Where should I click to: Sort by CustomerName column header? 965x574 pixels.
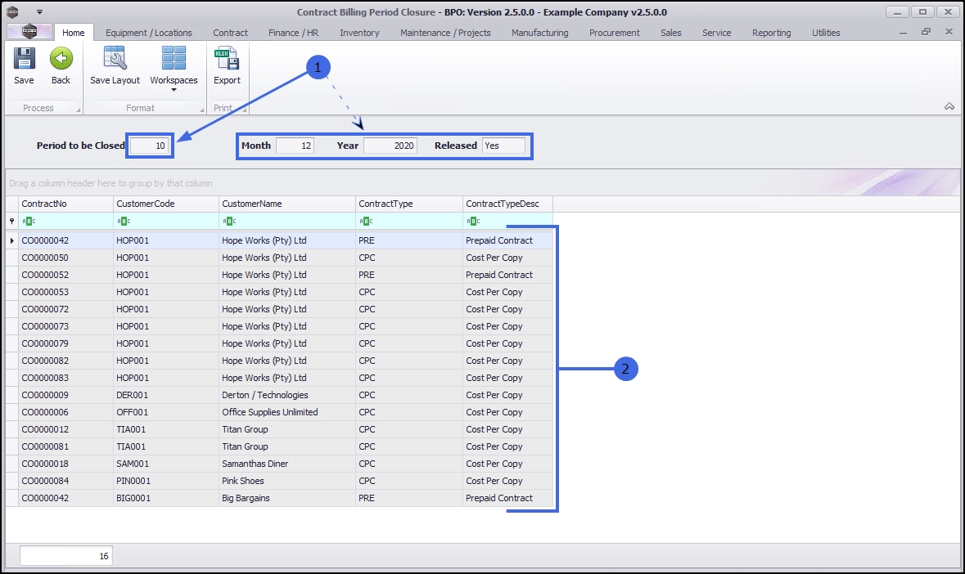pyautogui.click(x=287, y=204)
